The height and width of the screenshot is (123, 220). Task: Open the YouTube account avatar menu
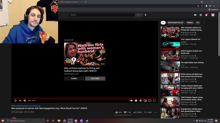[213, 15]
